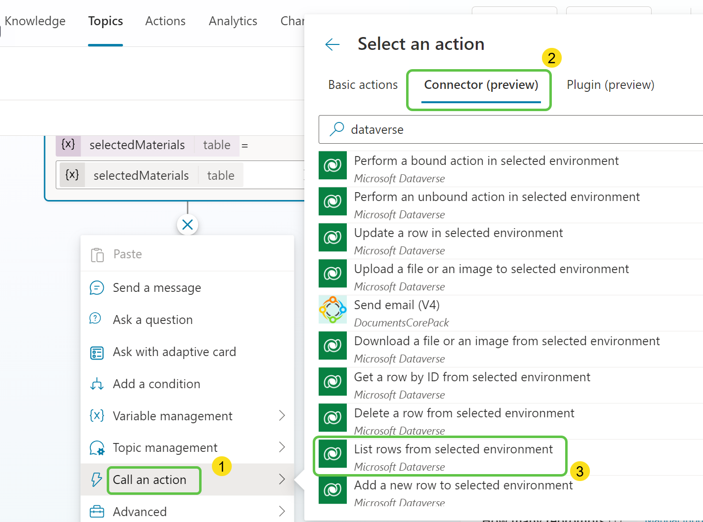Click the Ask with adaptive card icon
The image size is (703, 522).
[x=96, y=352]
